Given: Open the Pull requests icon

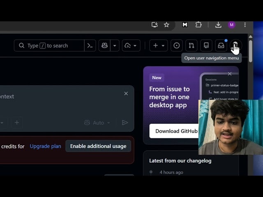Looking at the screenshot, I should tap(191, 46).
